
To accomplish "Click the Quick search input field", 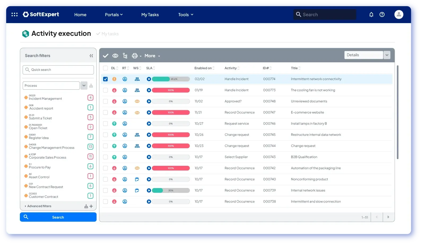I will coord(58,70).
